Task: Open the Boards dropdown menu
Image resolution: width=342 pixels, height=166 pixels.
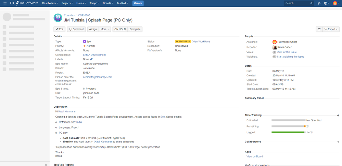Action: (x=108, y=3)
